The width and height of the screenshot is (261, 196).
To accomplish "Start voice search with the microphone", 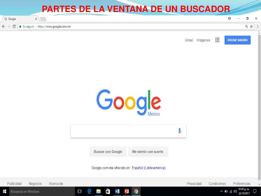I will click(179, 131).
